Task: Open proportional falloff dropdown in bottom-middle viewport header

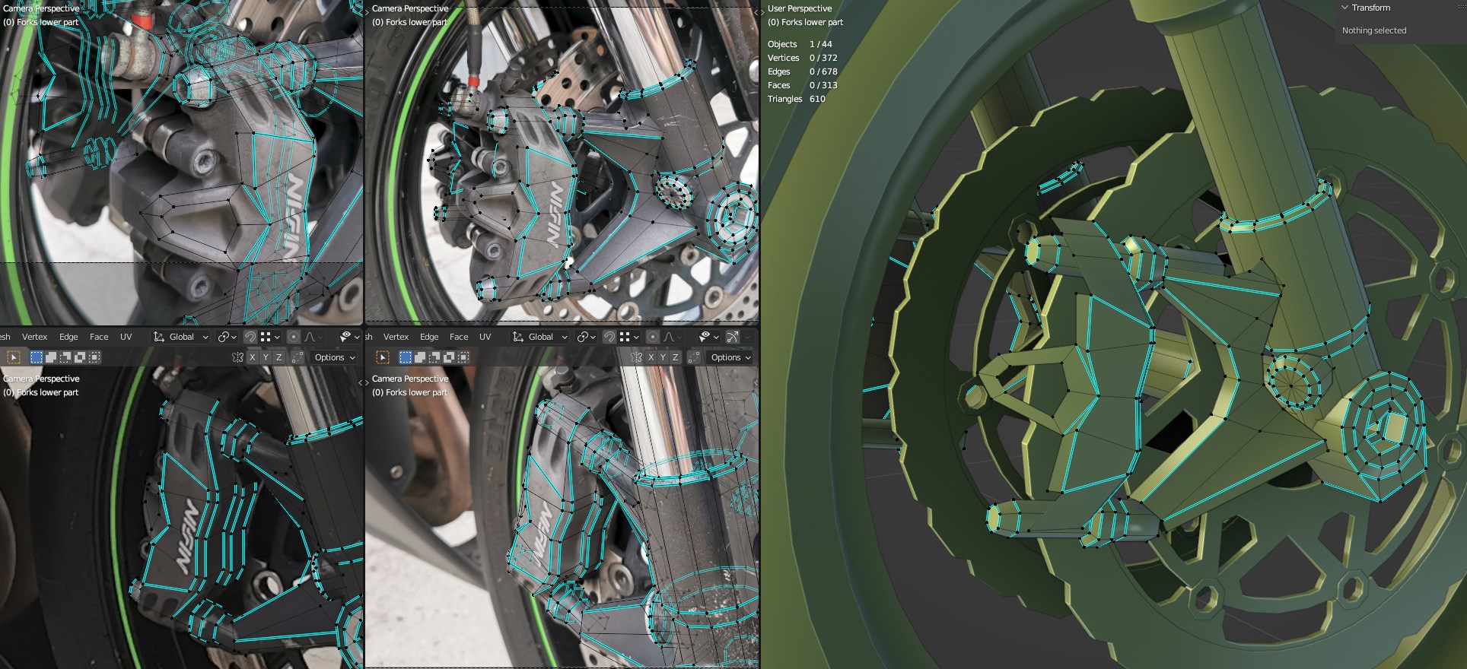Action: pos(673,337)
